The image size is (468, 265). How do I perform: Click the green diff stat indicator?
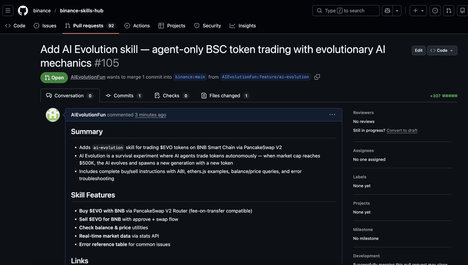click(x=449, y=95)
